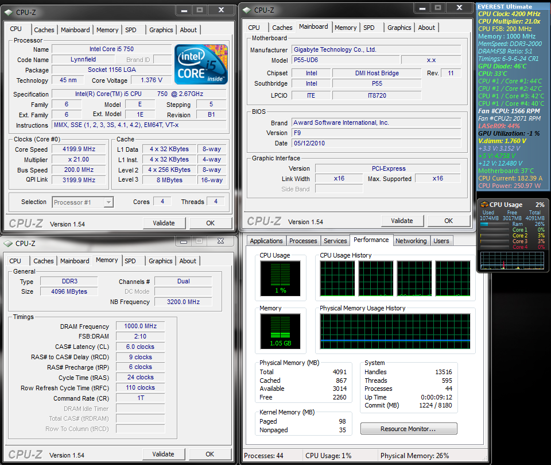This screenshot has width=551, height=465.
Task: Click OK in the Memory CPU-Z window
Action: pyautogui.click(x=210, y=454)
